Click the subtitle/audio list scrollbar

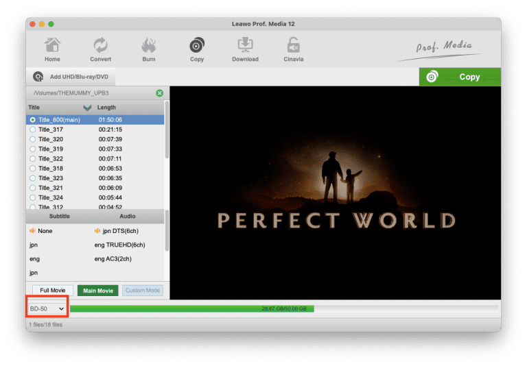167,231
